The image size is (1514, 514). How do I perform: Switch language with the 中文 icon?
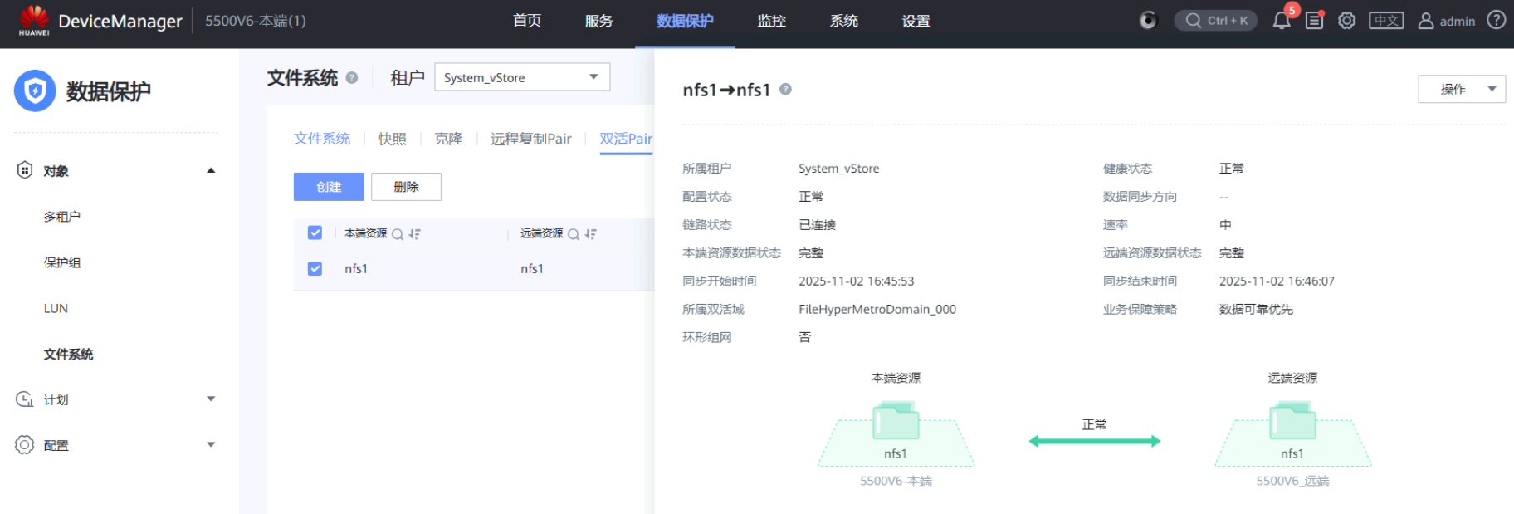point(1386,21)
